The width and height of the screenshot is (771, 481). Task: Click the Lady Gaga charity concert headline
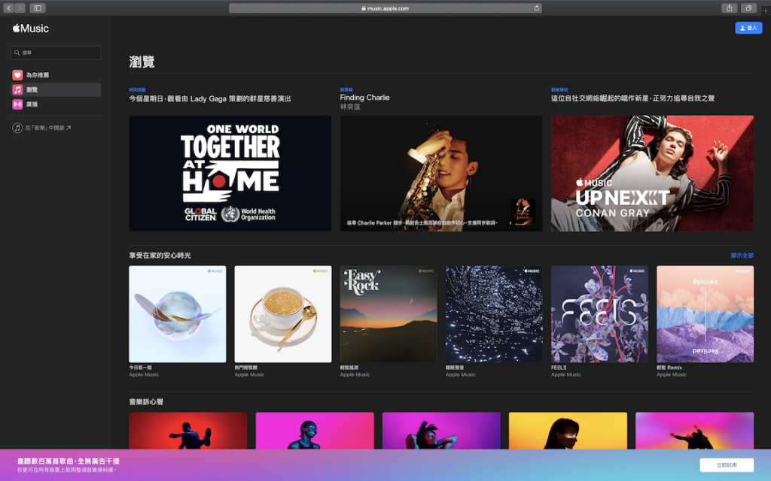coord(210,98)
